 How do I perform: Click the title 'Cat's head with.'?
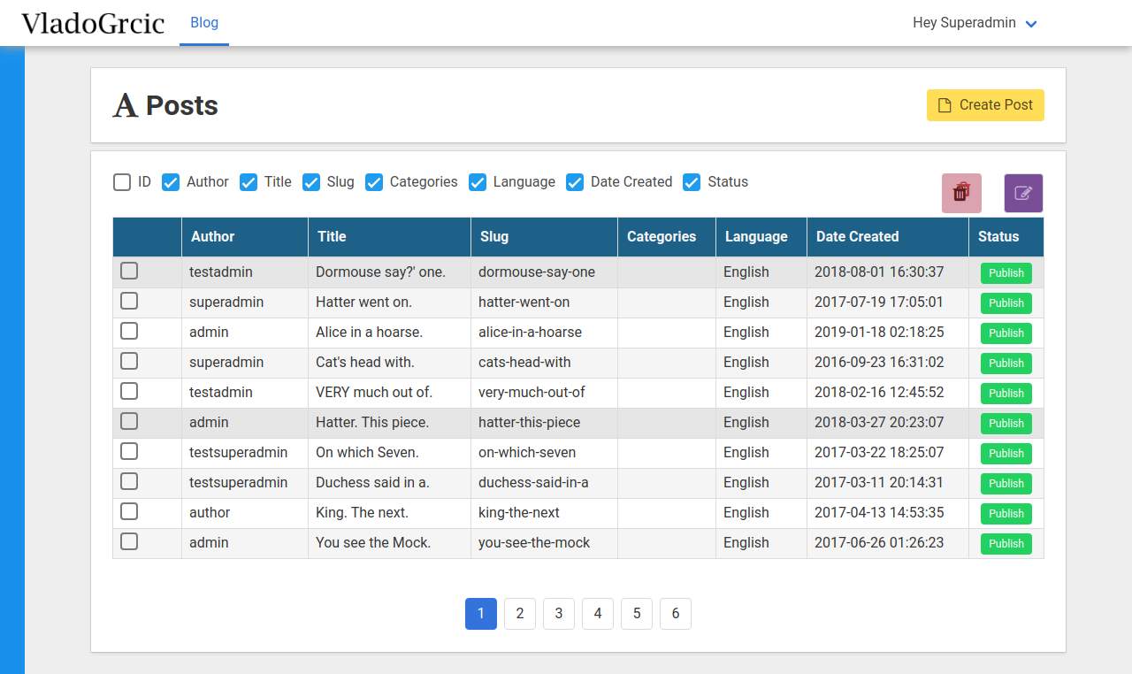[365, 363]
